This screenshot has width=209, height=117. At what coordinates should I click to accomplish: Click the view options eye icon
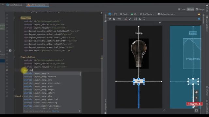(110, 19)
